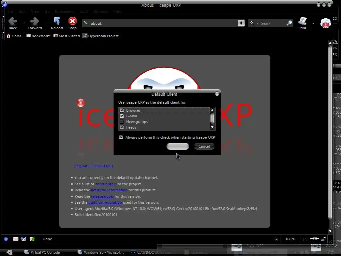
Task: Open the Window menu
Action: pyautogui.click(x=101, y=11)
